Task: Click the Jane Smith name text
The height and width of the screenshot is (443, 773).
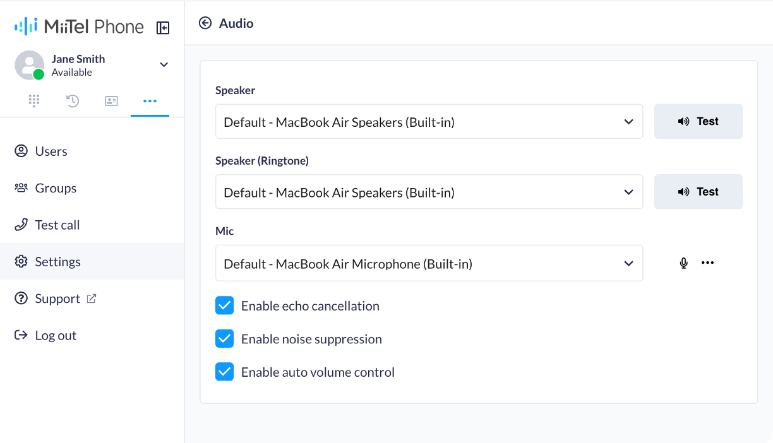Action: click(78, 59)
